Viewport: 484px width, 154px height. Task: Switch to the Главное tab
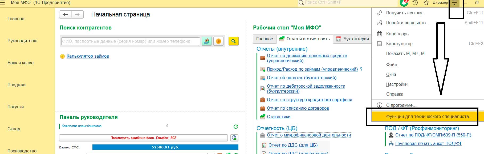(x=265, y=39)
